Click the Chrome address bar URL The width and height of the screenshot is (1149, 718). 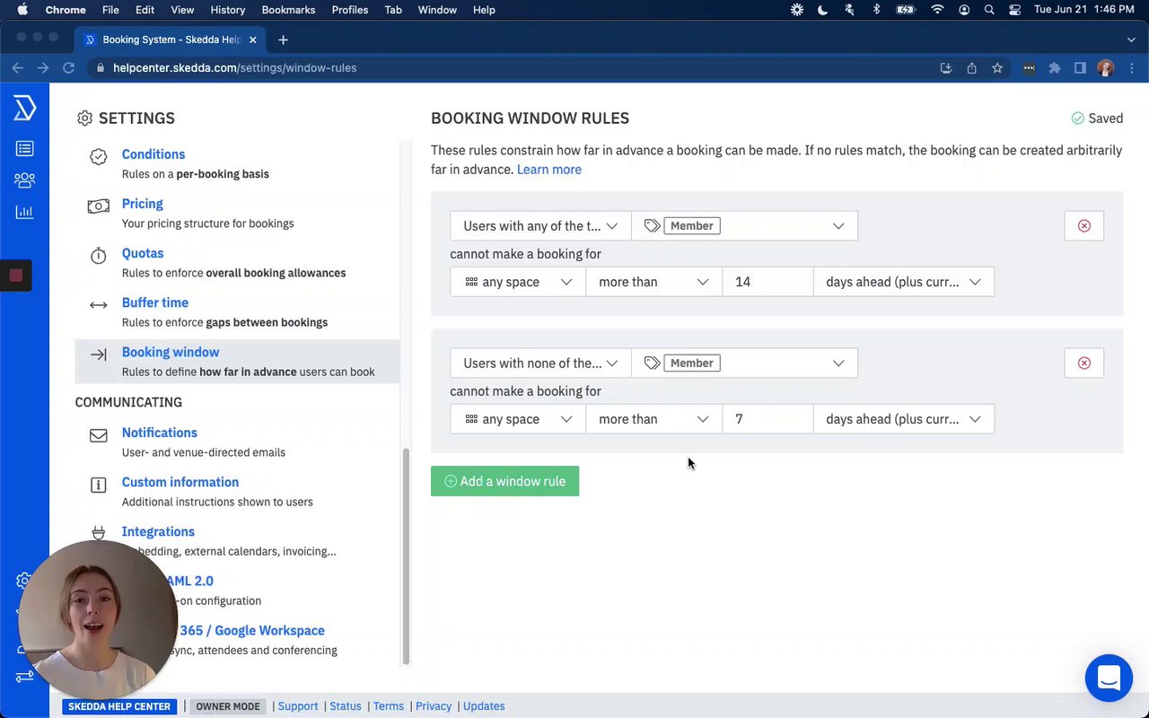click(x=235, y=67)
